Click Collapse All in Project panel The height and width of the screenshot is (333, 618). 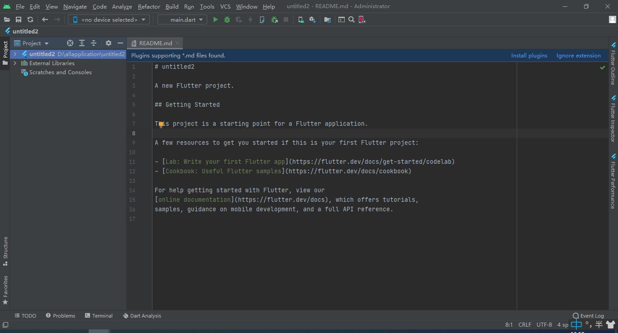click(x=94, y=43)
